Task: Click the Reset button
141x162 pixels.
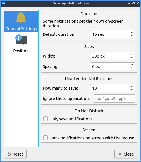Action: 15,154
